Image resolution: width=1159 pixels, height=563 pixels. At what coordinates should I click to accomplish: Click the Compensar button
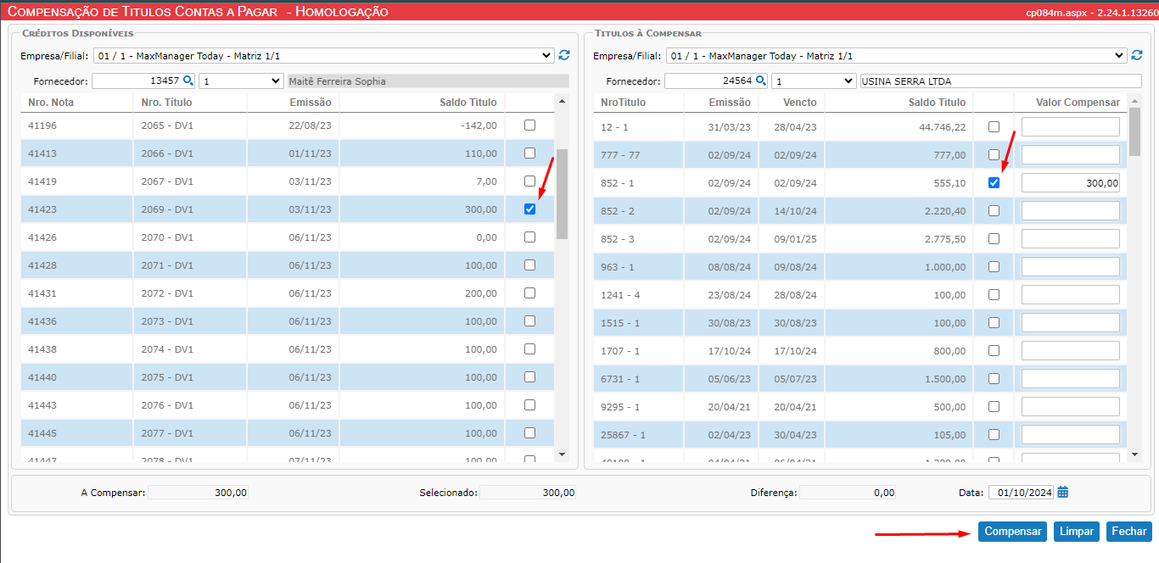[1012, 532]
